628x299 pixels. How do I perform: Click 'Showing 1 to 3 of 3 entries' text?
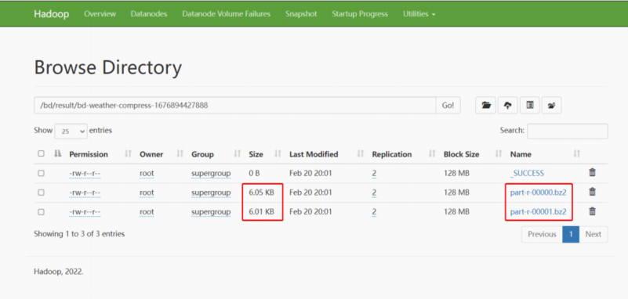click(x=79, y=234)
